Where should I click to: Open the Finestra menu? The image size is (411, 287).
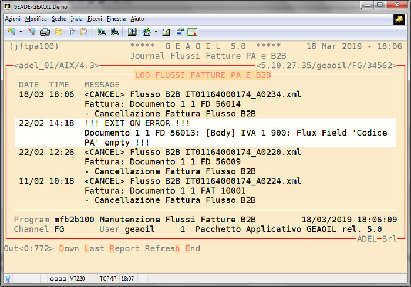[116, 19]
